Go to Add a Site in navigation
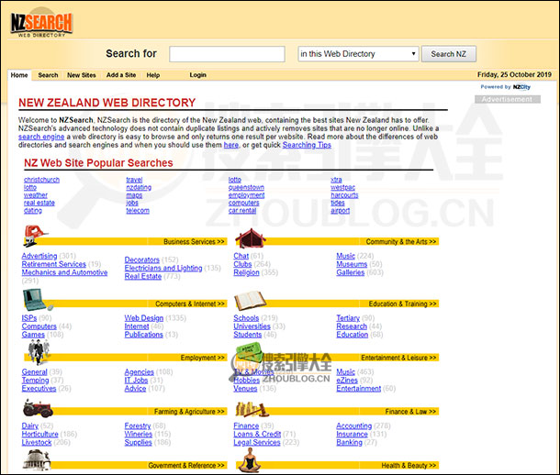 120,75
